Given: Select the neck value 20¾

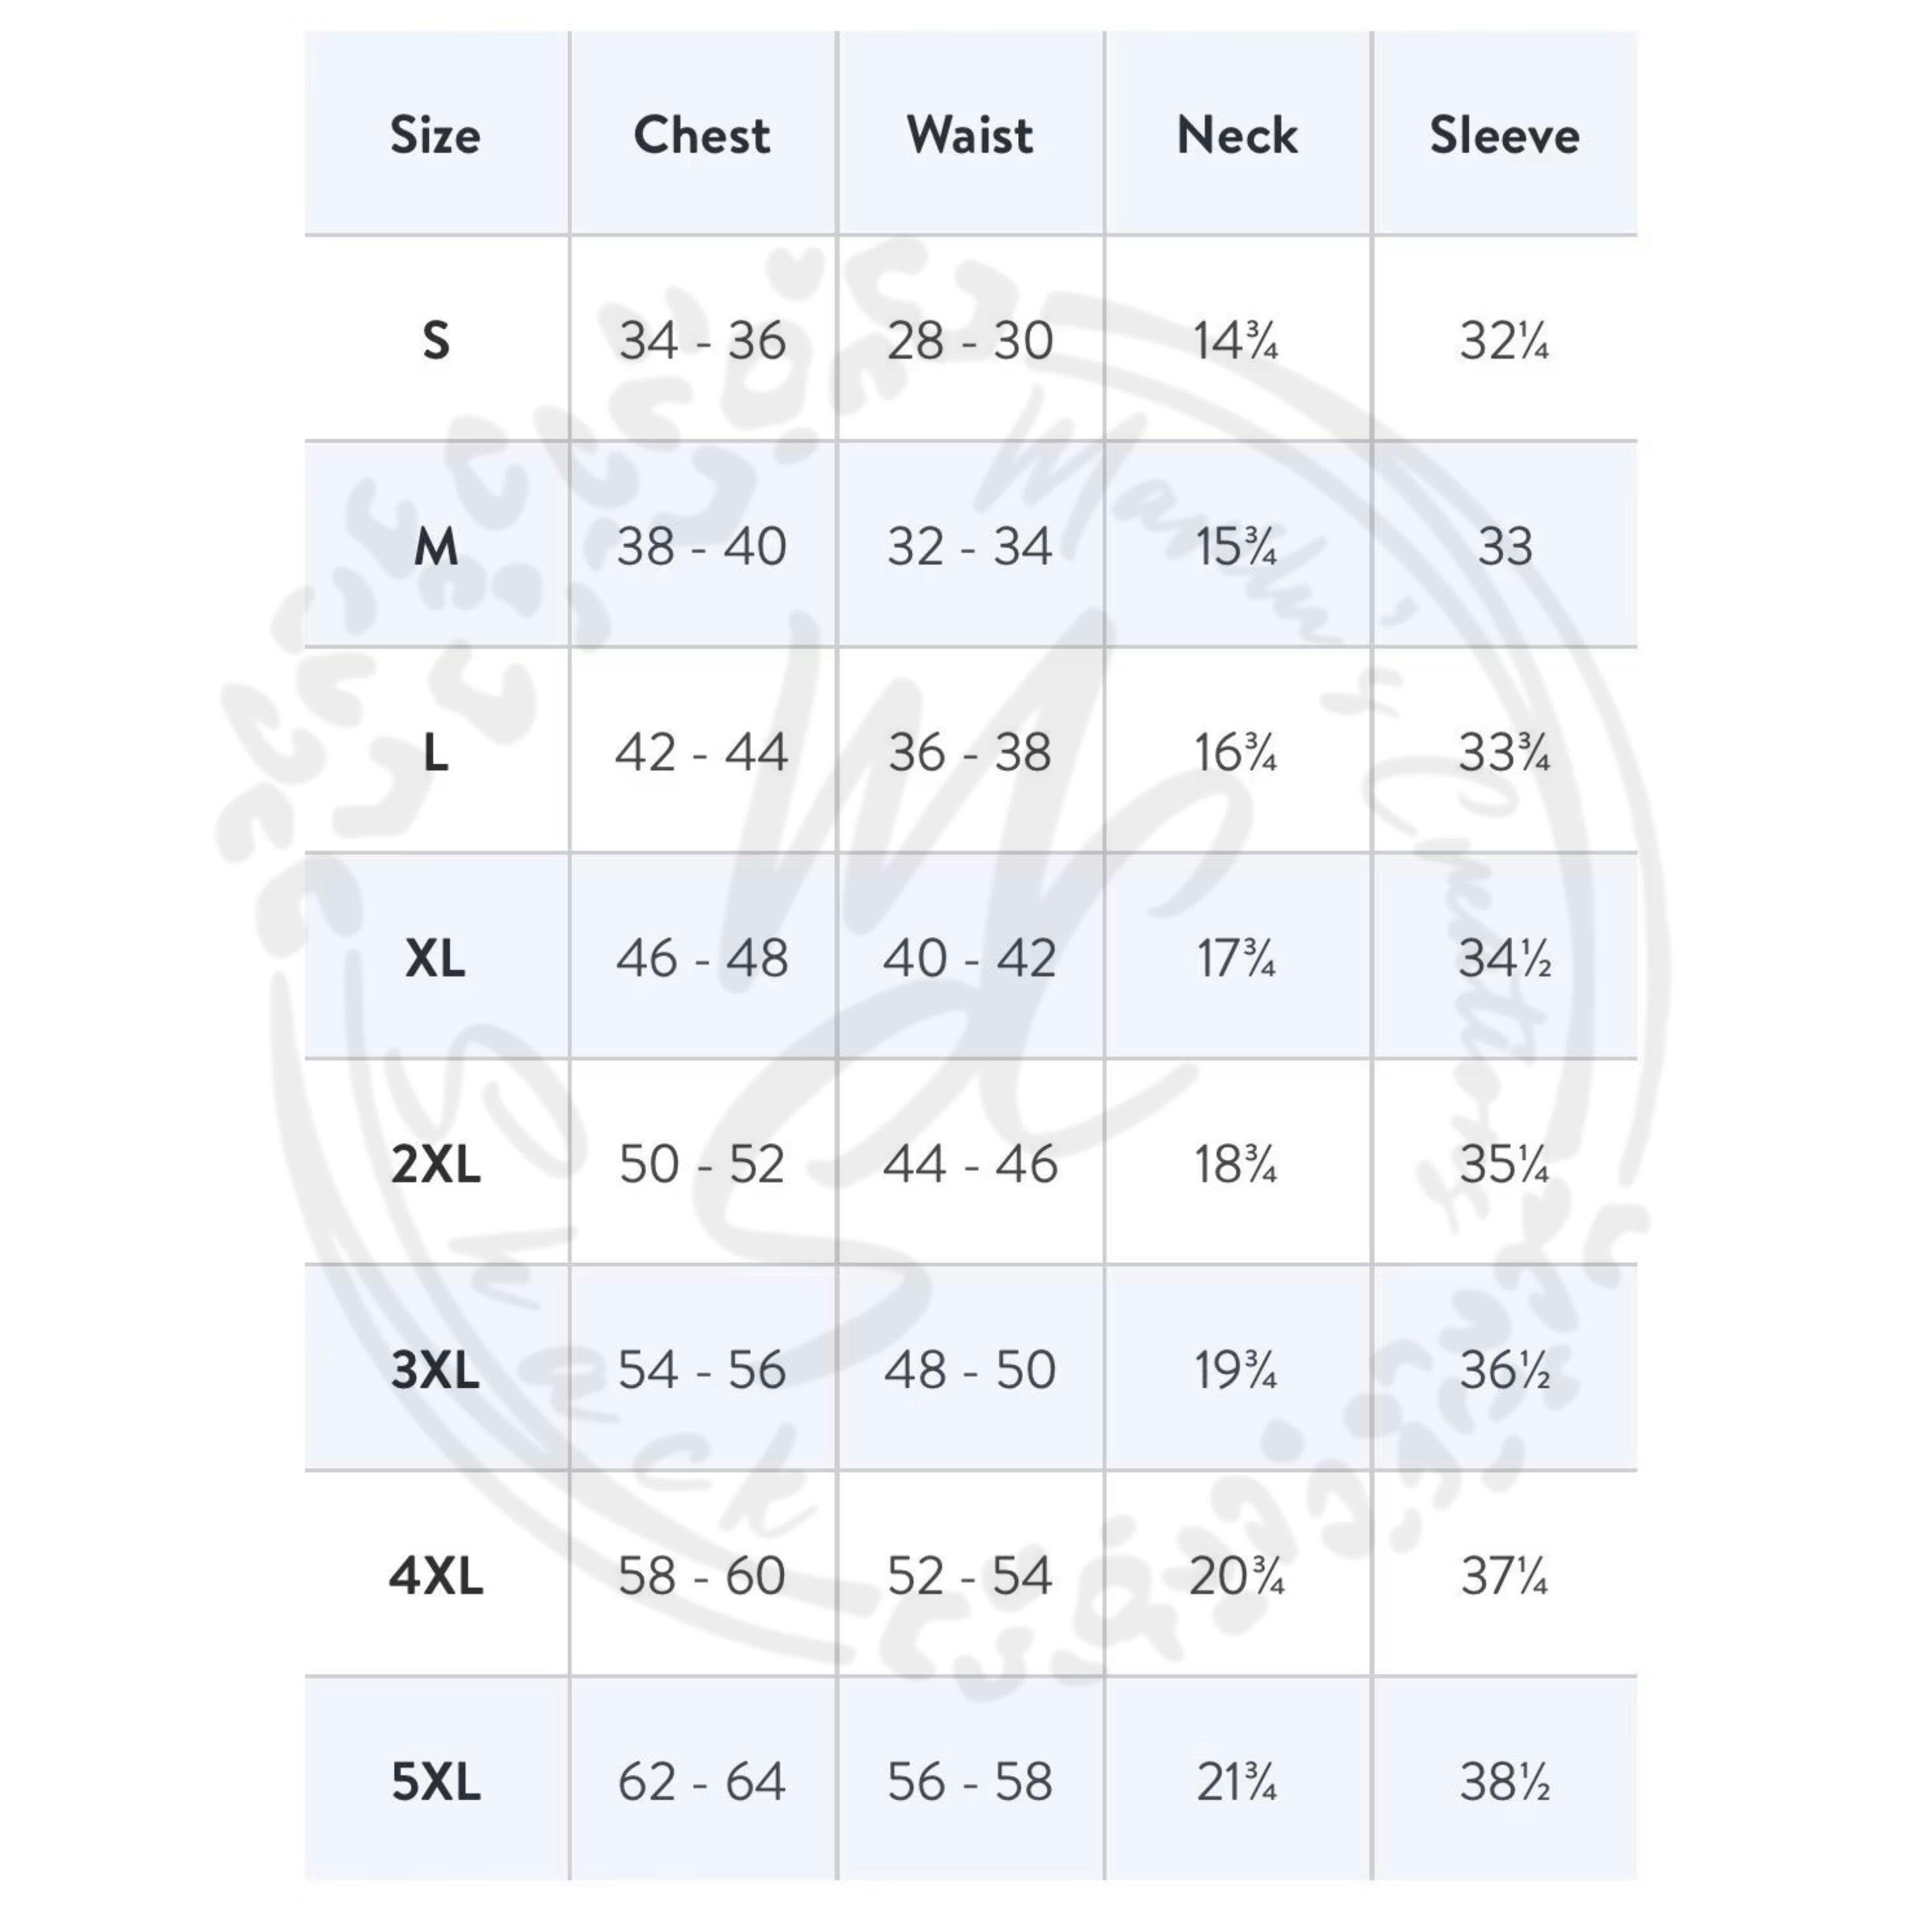Looking at the screenshot, I should point(1237,1576).
